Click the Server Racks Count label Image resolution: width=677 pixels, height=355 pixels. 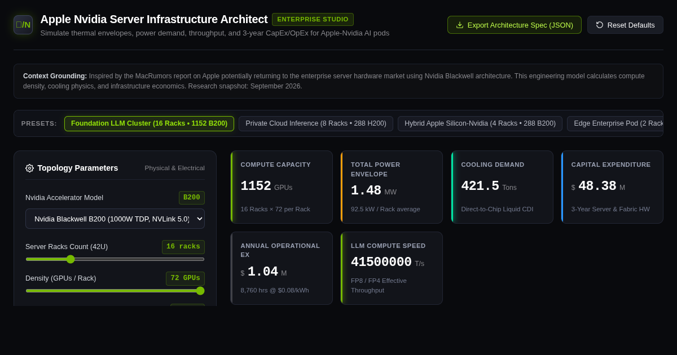coord(67,247)
